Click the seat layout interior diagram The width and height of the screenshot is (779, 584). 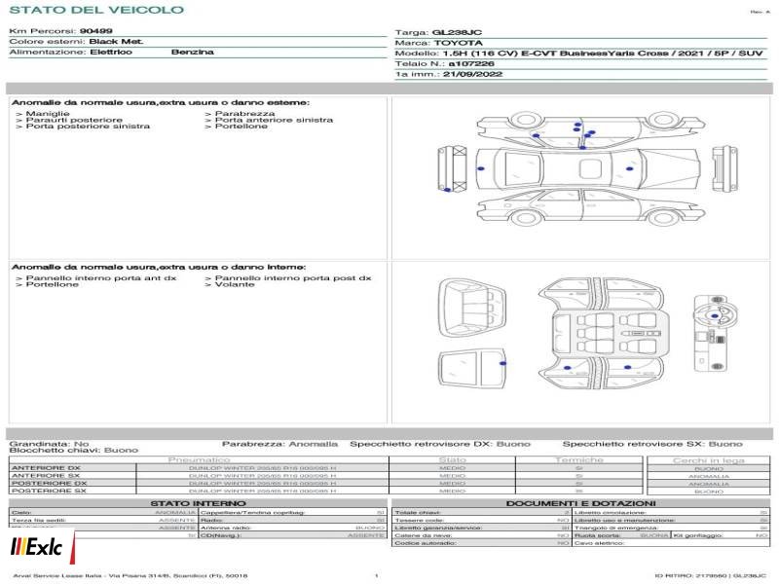tap(604, 334)
